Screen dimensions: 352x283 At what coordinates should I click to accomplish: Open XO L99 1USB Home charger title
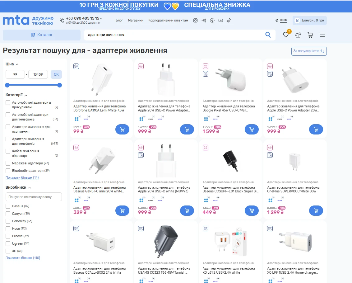coord(293,271)
